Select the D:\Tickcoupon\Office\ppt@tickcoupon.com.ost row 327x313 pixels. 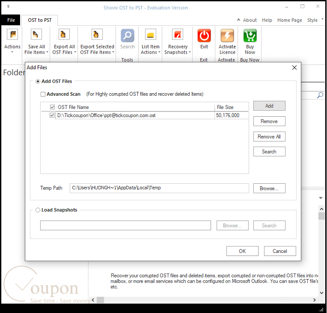145,115
